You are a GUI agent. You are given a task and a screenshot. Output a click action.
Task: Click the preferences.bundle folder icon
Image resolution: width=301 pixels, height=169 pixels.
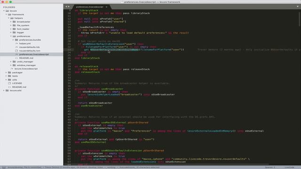point(16,40)
